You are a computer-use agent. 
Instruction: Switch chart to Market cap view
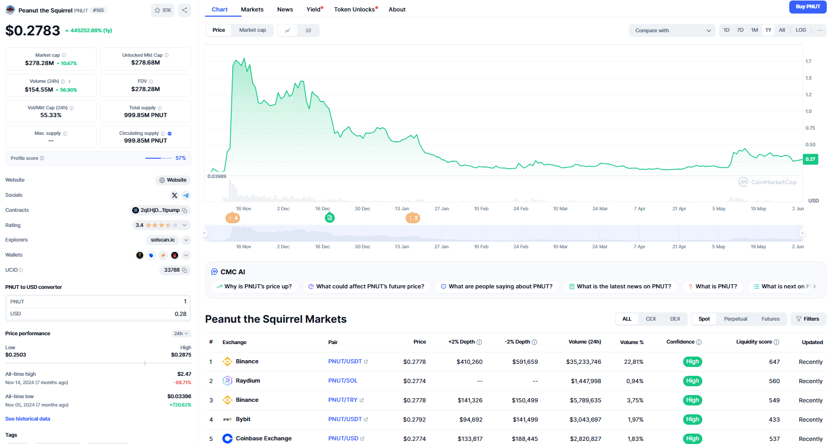[253, 30]
